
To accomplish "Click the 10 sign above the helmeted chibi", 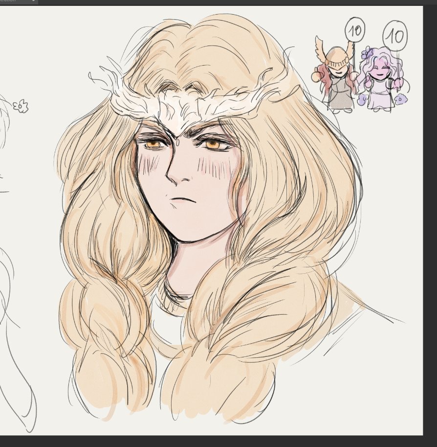I will (x=355, y=29).
